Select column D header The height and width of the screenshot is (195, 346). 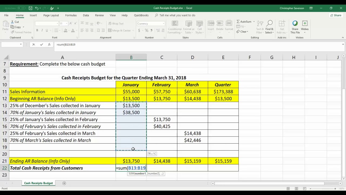pyautogui.click(x=192, y=57)
